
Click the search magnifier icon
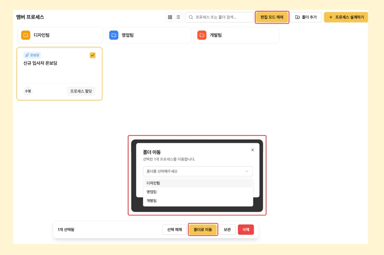(191, 17)
